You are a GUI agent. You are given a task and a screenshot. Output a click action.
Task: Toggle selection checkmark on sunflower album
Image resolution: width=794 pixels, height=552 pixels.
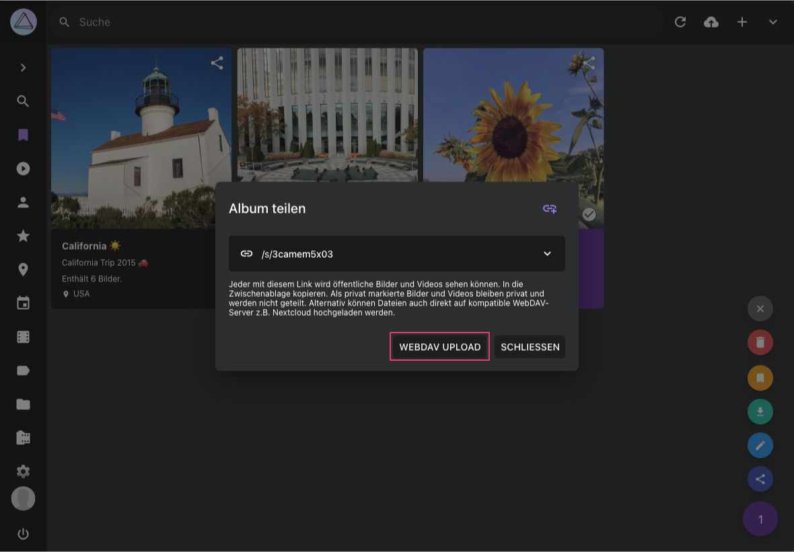(589, 214)
